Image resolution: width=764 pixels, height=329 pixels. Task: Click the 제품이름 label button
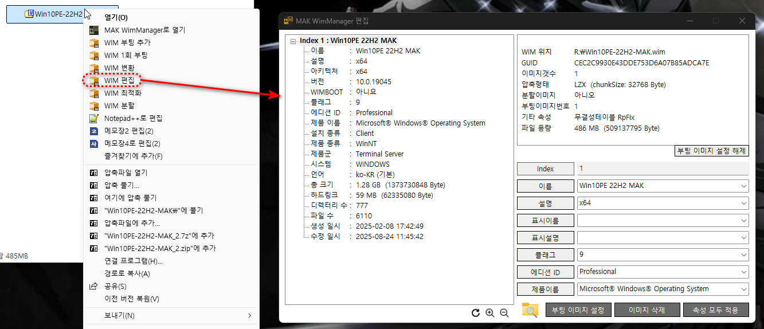click(x=546, y=289)
